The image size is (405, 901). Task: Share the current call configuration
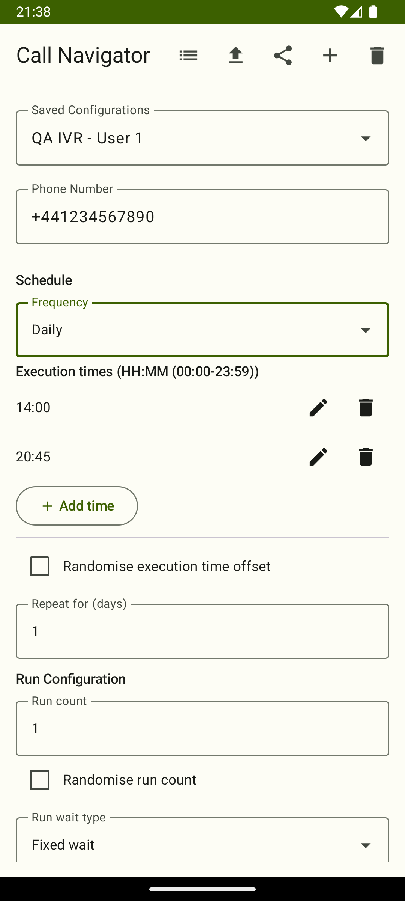pyautogui.click(x=283, y=55)
